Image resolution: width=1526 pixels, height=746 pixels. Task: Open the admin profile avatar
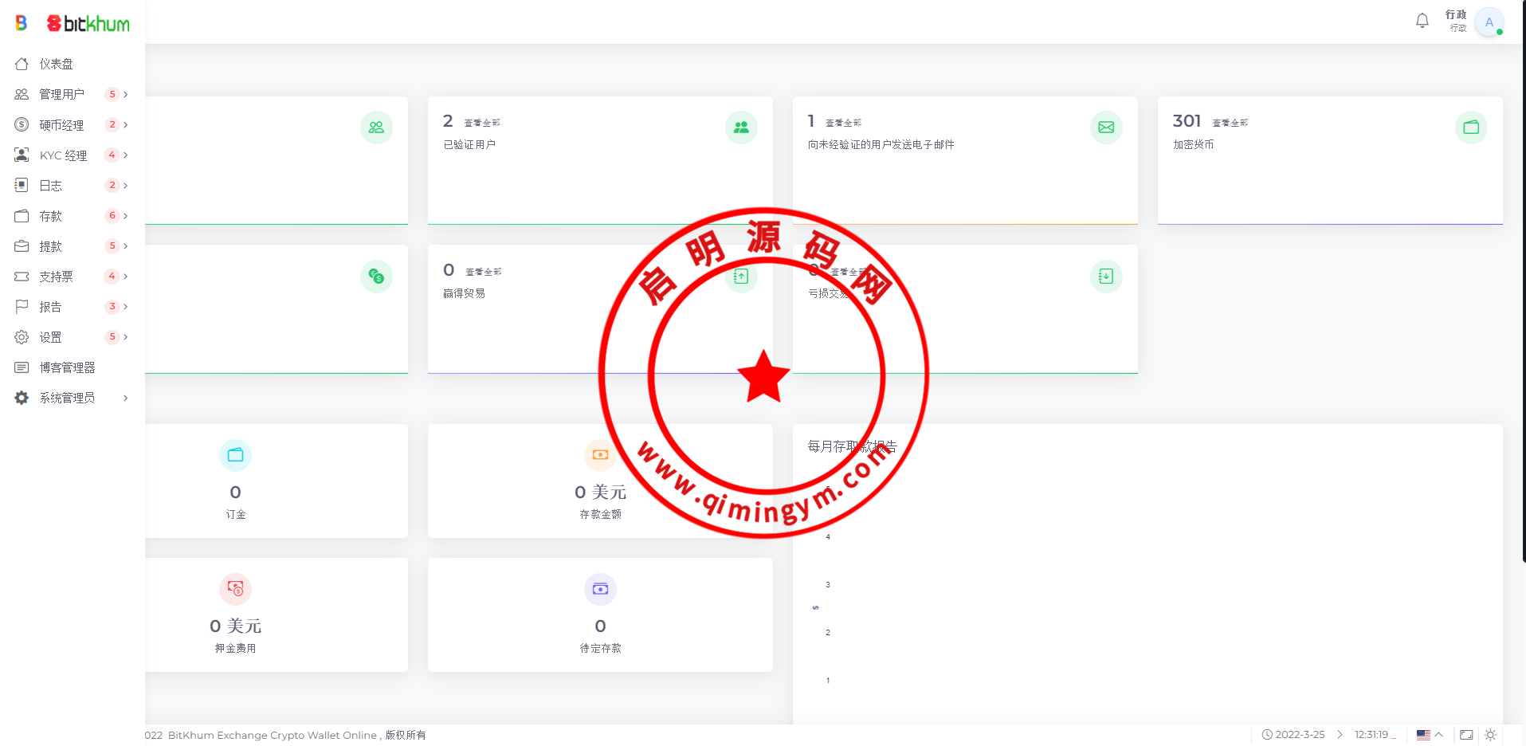tap(1489, 22)
